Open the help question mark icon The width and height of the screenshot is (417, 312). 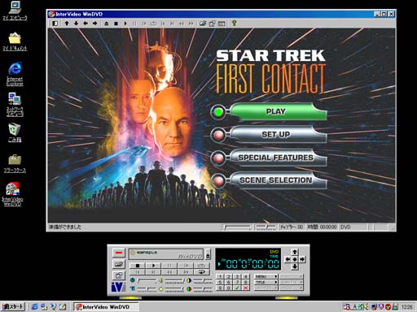pyautogui.click(x=234, y=24)
